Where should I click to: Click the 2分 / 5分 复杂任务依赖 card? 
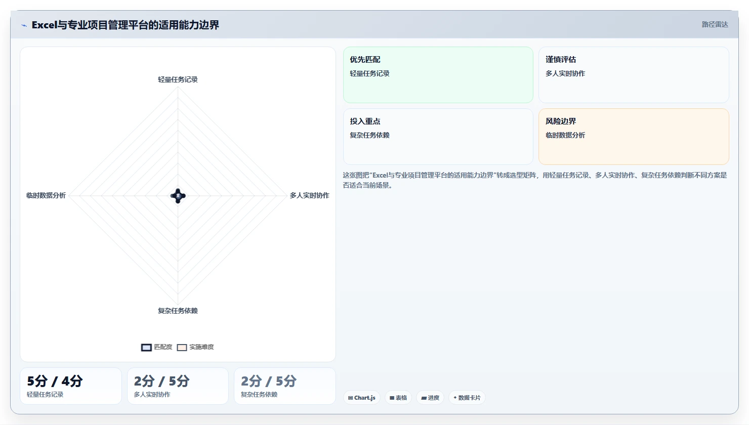(285, 386)
